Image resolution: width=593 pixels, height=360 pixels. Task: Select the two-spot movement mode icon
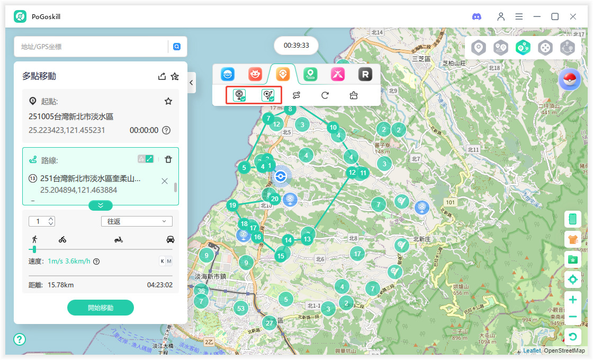coord(501,48)
